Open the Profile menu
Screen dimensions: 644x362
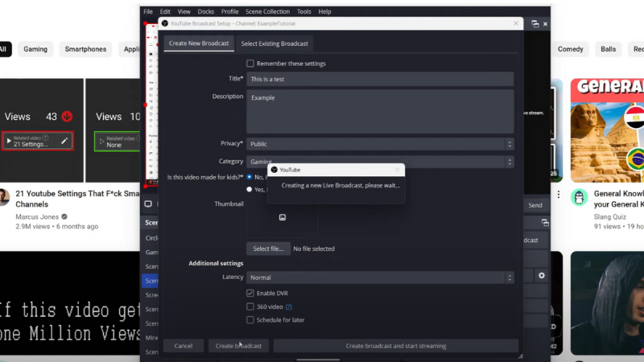(229, 11)
